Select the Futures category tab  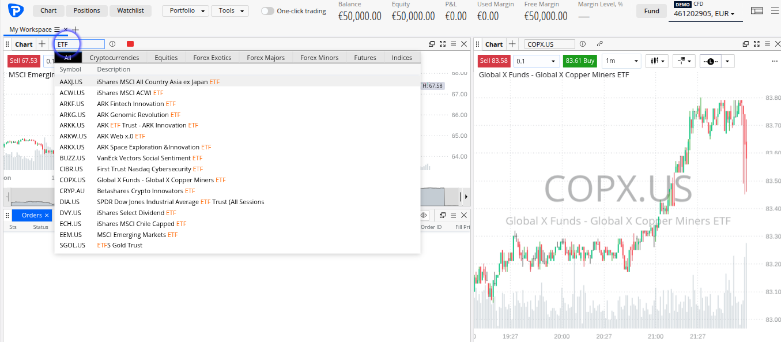pyautogui.click(x=365, y=57)
